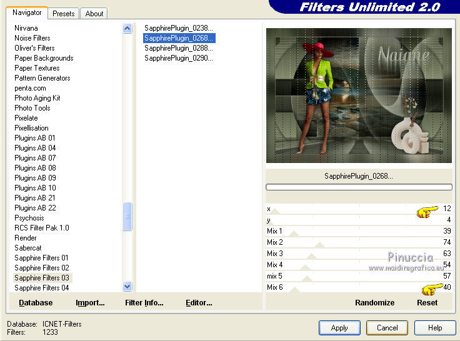Select Render category

click(26, 238)
